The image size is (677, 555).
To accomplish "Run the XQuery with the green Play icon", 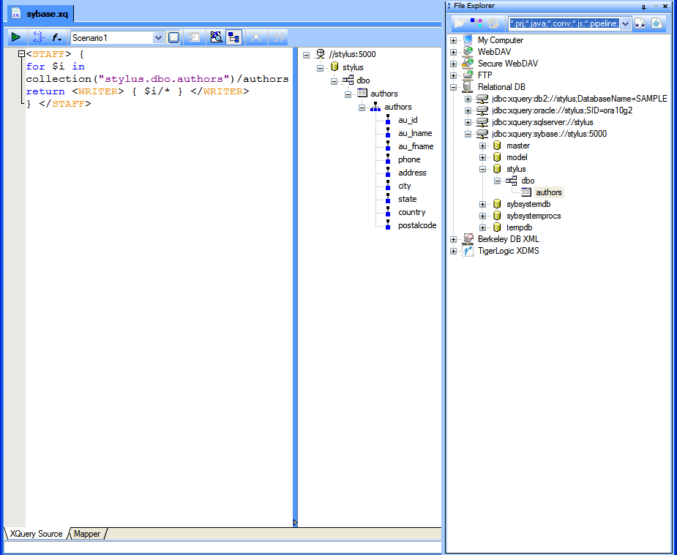I will click(x=15, y=37).
